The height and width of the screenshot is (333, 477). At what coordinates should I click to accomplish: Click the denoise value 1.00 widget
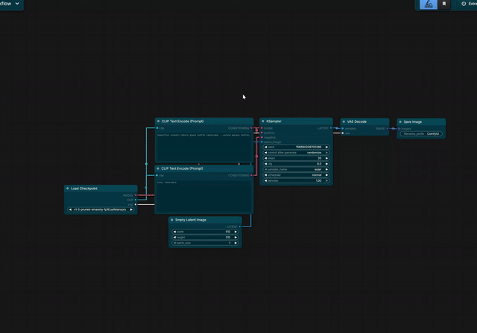click(x=296, y=181)
